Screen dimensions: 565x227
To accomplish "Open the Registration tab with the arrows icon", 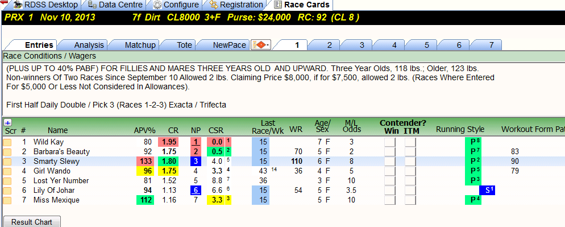I will pos(236,5).
